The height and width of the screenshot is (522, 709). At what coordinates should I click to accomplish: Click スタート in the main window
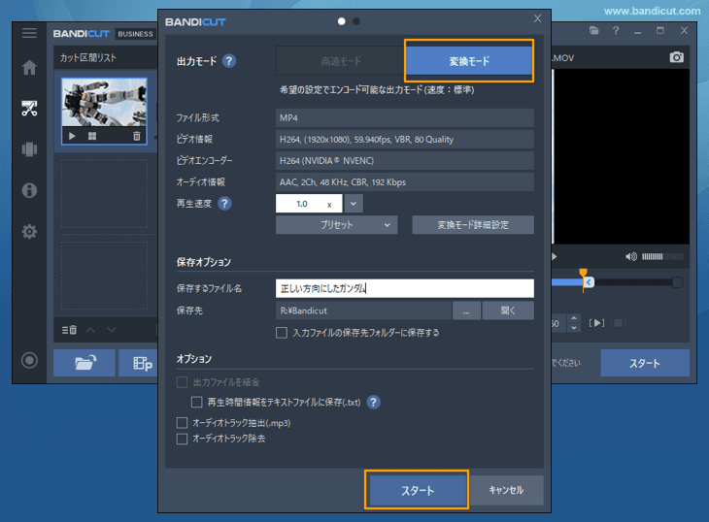(x=645, y=363)
